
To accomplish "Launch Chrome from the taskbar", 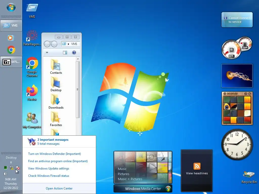I will point(11,50).
